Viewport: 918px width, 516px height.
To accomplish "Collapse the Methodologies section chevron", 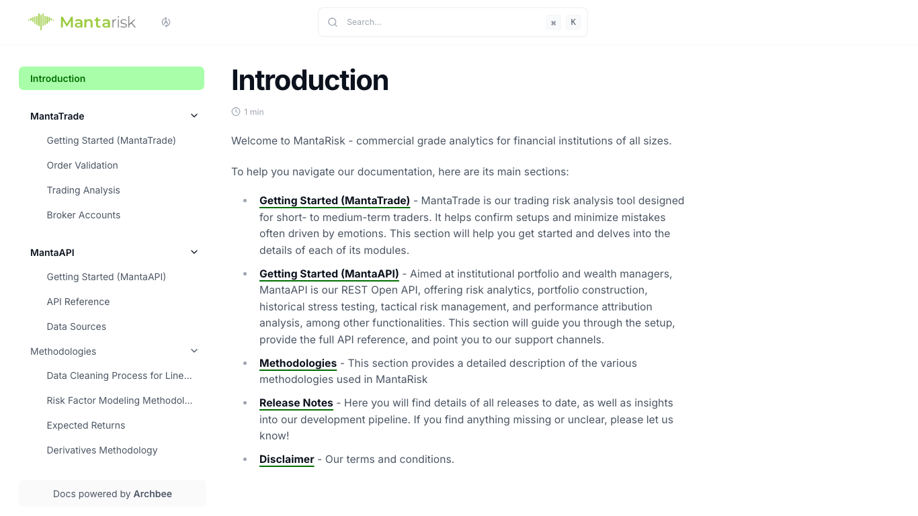I will 194,350.
